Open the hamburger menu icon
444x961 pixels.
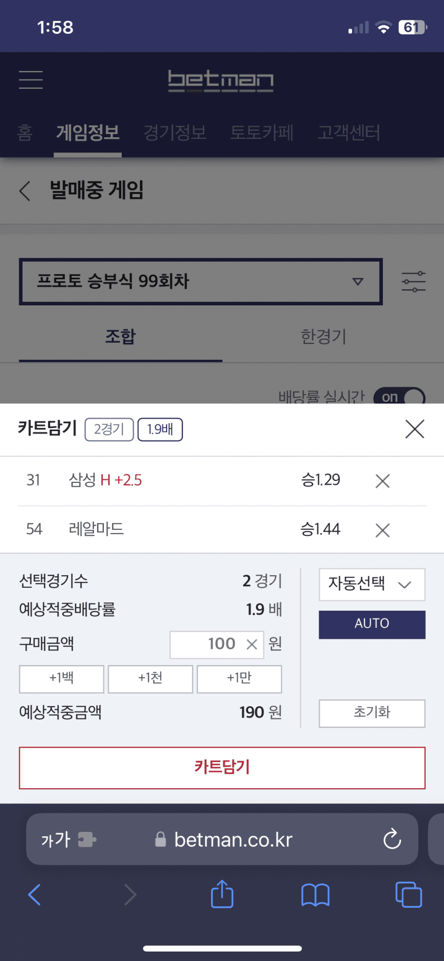tap(31, 80)
